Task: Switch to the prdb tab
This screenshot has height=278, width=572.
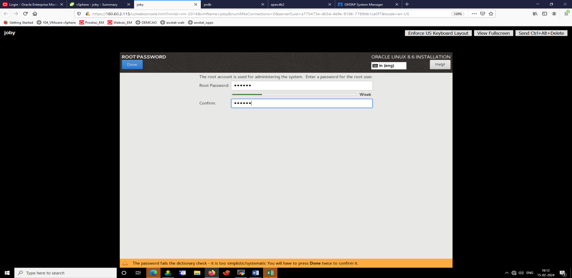Action: tap(234, 4)
